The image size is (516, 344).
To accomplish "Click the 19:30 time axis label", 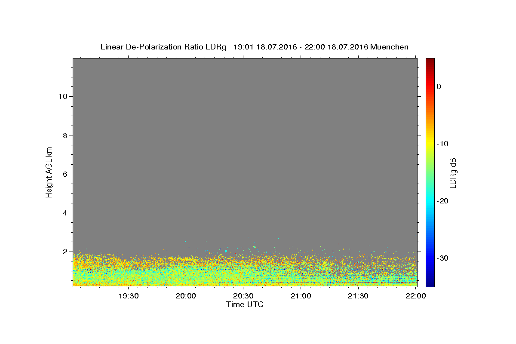I will [129, 296].
